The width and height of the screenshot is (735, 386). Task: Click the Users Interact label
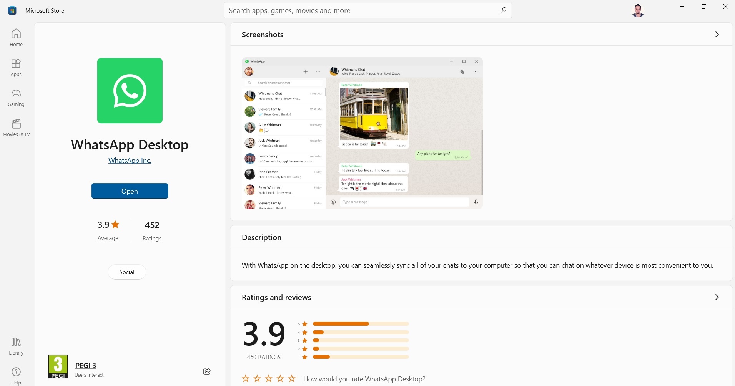click(89, 375)
